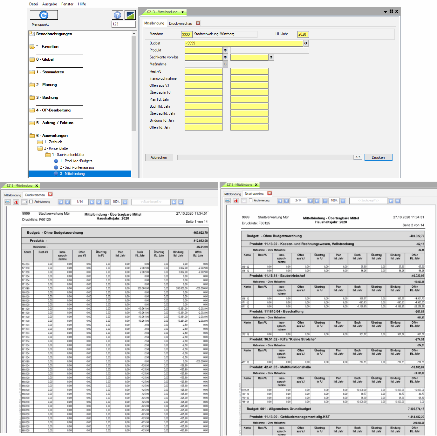Click the Abbrechen button
This screenshot has width=437, height=436.
[159, 158]
